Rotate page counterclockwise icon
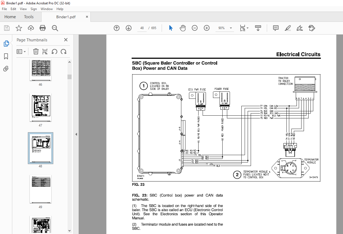 [54, 51]
